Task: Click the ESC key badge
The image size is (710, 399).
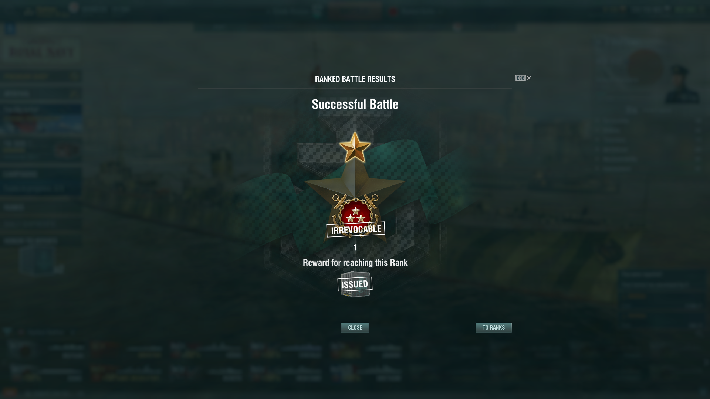Action: [521, 78]
